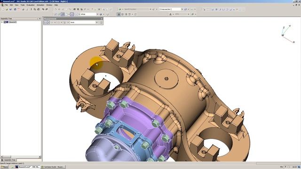Viewport: 301px width, 169px height.
Task: Click the XYZ coordinate axis indicator
Action: (288, 34)
